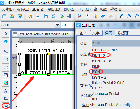Viewport: 140px width, 109px height.
Task: Open file via folder toolbar icon
Action: 12,16
